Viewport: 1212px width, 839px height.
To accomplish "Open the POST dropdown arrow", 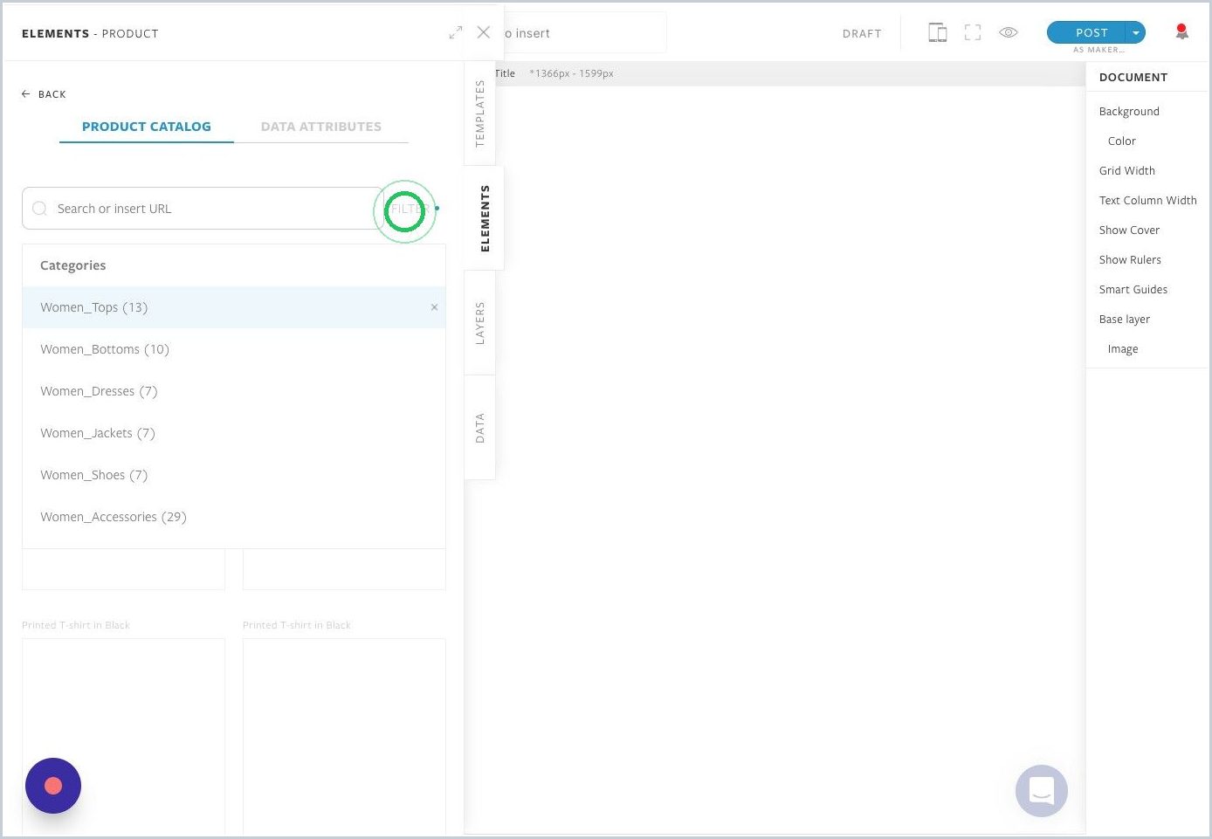I will 1136,32.
